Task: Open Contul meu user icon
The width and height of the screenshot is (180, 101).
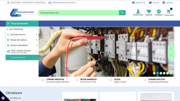Action: pos(138,12)
